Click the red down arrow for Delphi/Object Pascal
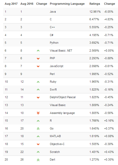Image resolution: width=118 pixels, height=165 pixels. point(38,98)
